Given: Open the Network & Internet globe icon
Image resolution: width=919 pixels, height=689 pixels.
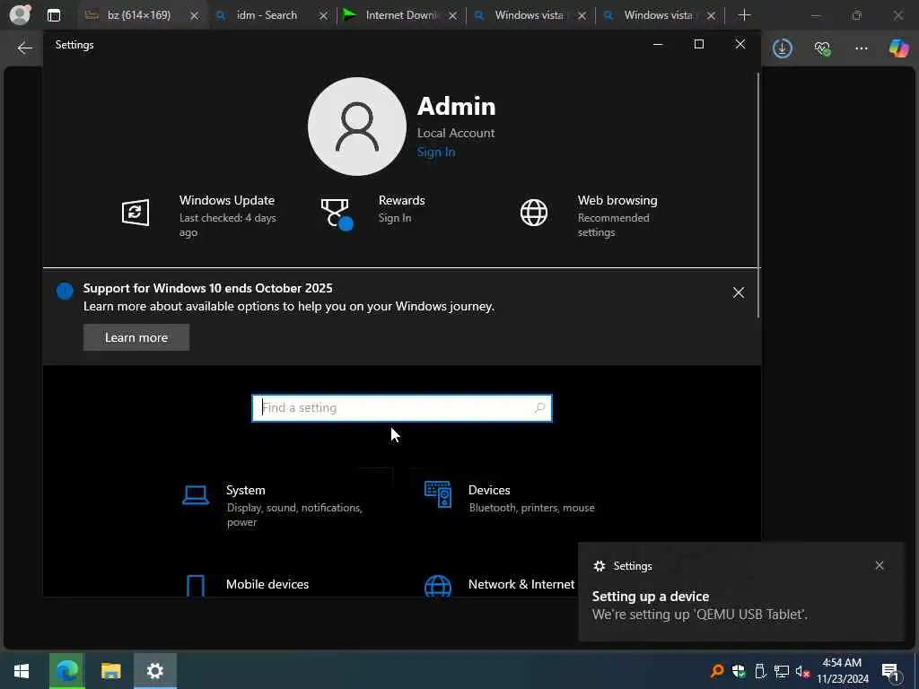Looking at the screenshot, I should pos(438,586).
